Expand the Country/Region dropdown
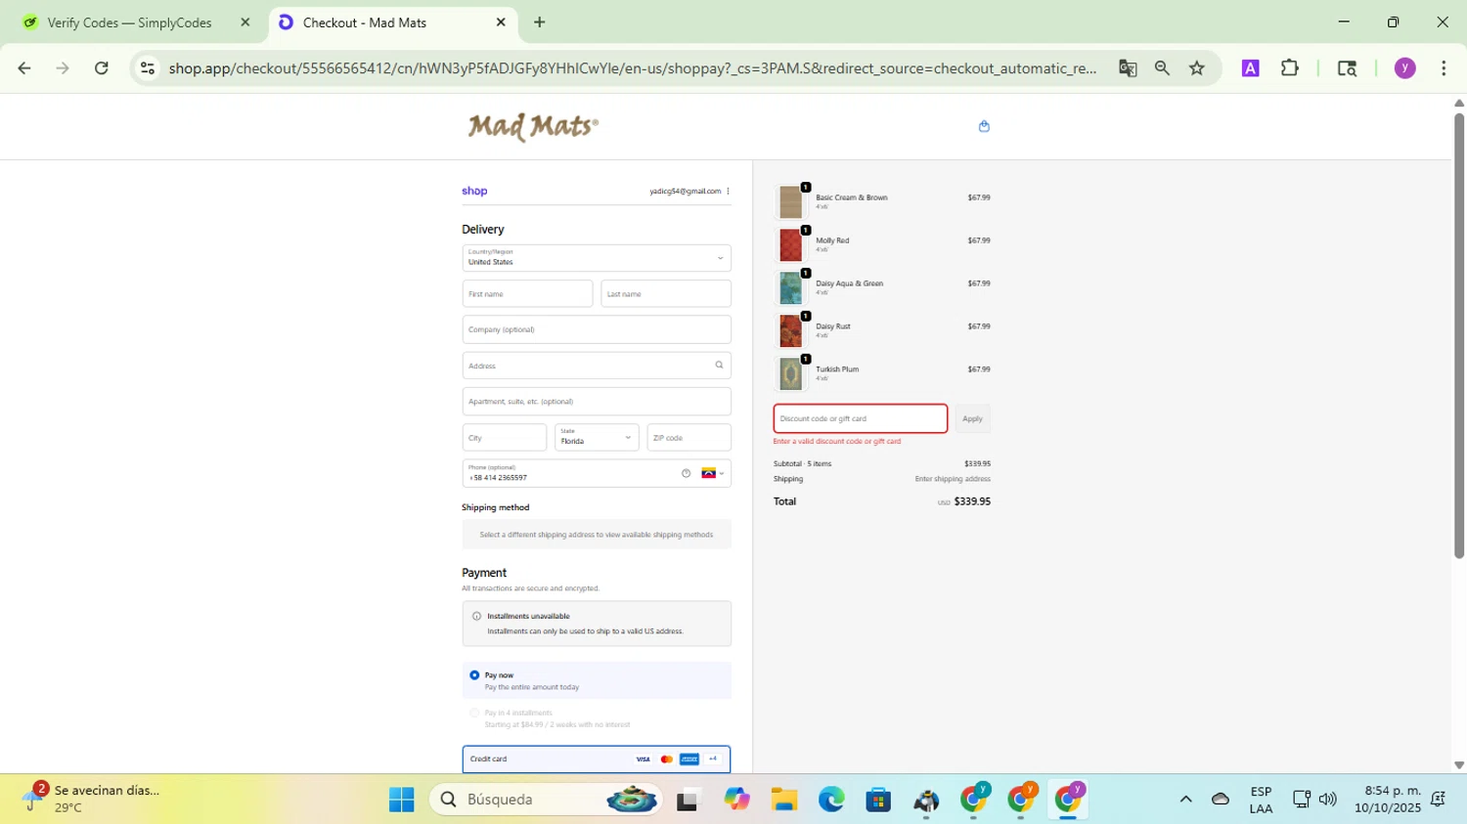Screen dimensions: 1467x824 click(597, 258)
